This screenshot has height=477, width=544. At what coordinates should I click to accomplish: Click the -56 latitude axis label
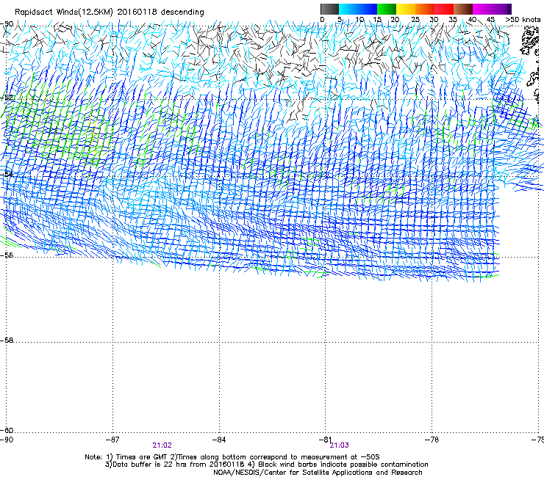7,255
